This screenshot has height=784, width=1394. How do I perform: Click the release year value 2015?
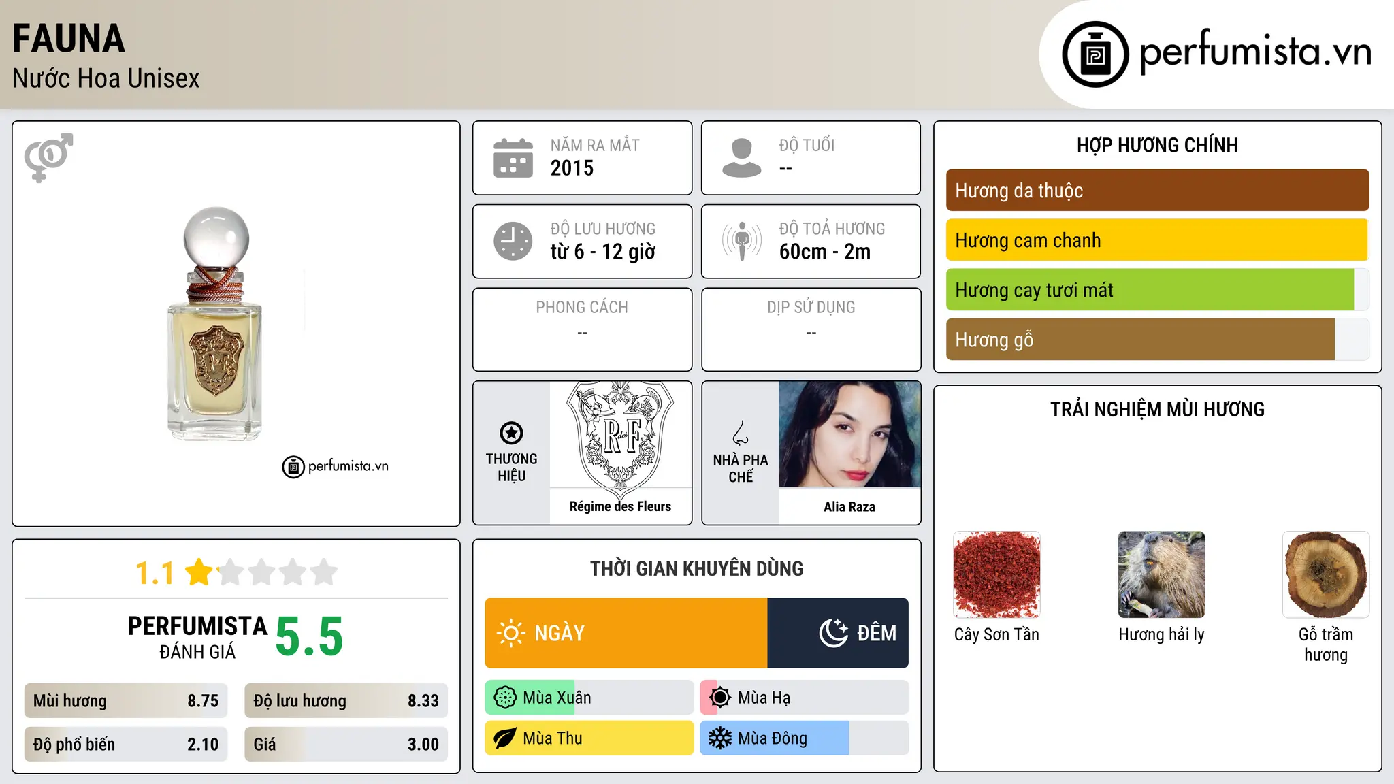click(x=572, y=168)
